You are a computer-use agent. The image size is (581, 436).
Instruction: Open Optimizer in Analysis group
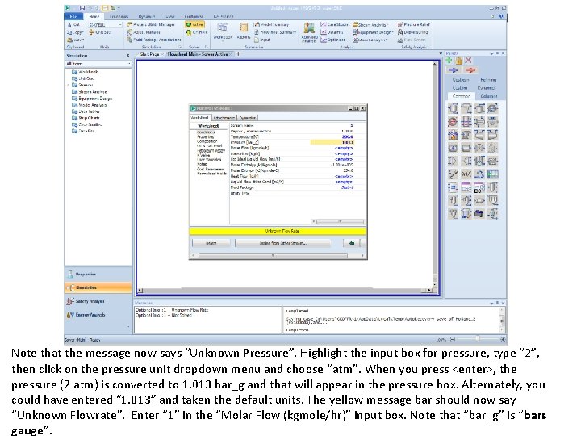332,40
